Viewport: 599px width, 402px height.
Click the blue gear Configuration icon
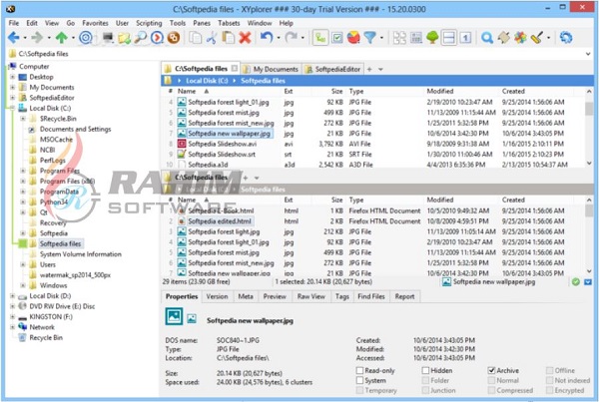(566, 38)
